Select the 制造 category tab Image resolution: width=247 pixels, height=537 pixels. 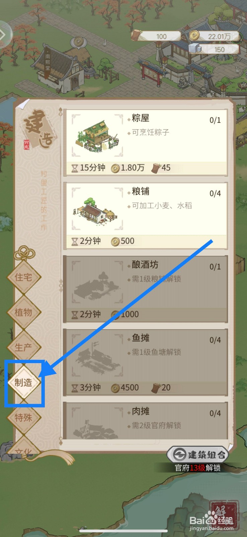click(x=23, y=382)
